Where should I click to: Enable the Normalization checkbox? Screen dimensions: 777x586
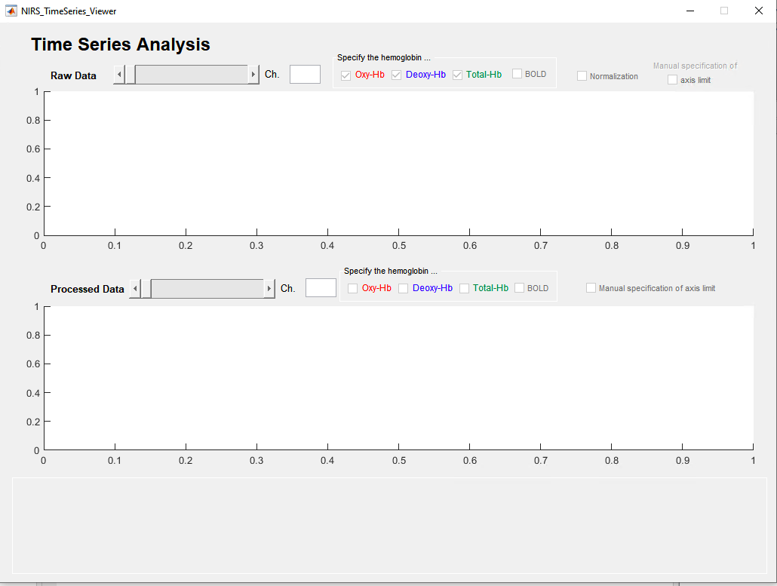(x=582, y=76)
